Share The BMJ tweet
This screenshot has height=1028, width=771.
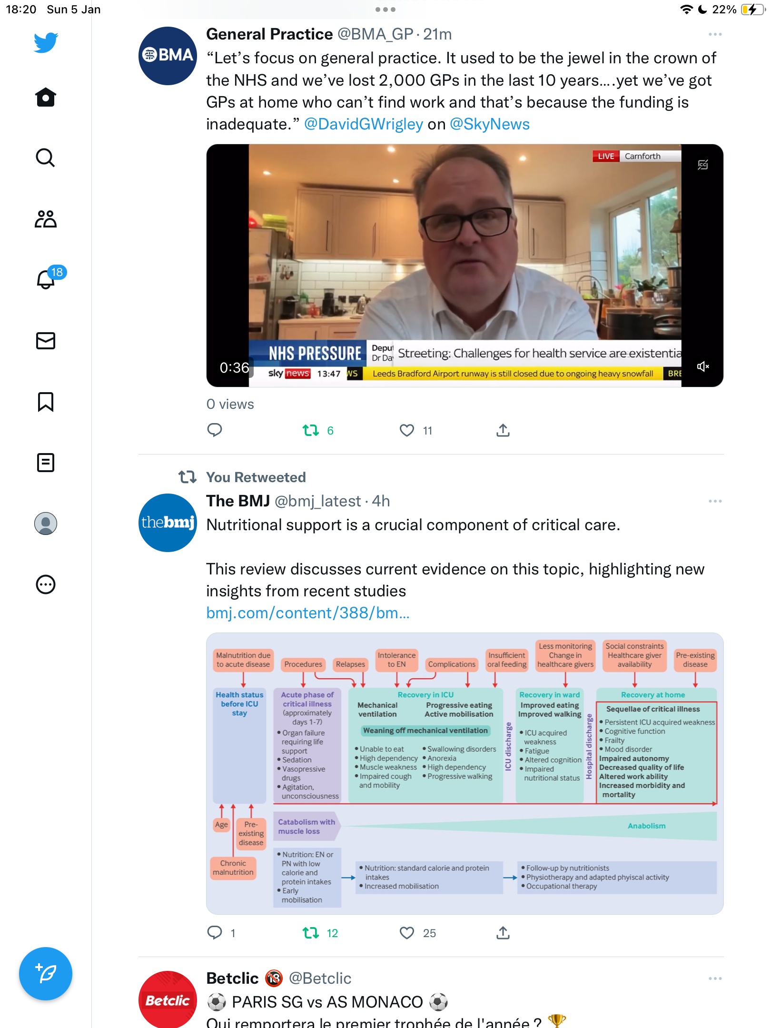(x=503, y=933)
